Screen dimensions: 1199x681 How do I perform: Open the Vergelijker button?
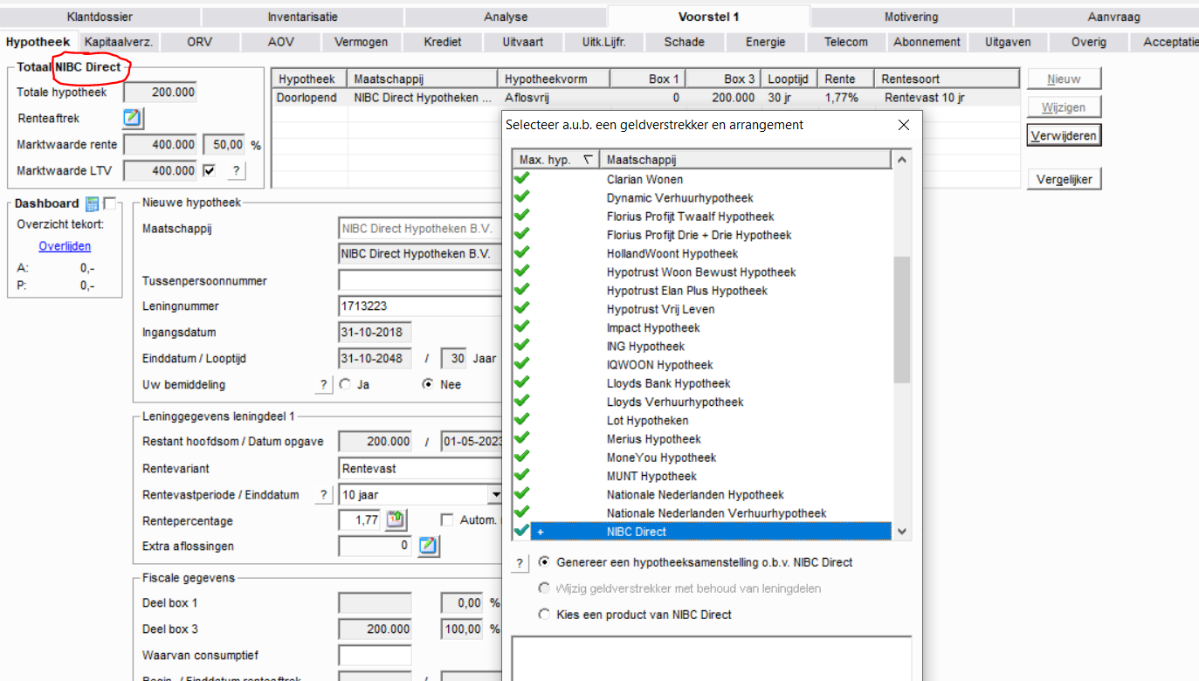click(1064, 180)
